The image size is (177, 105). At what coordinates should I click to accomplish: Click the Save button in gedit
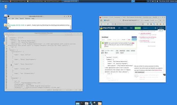tap(67, 33)
